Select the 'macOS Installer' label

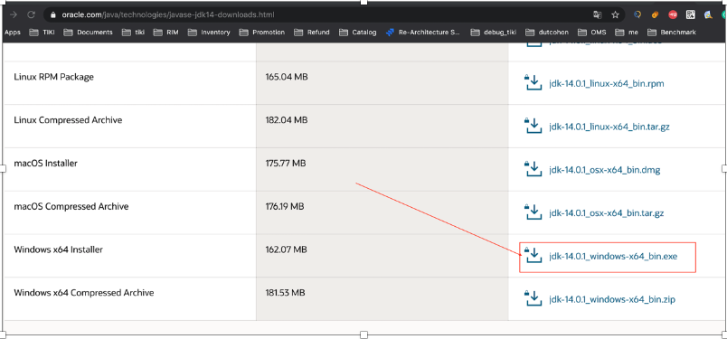(46, 164)
